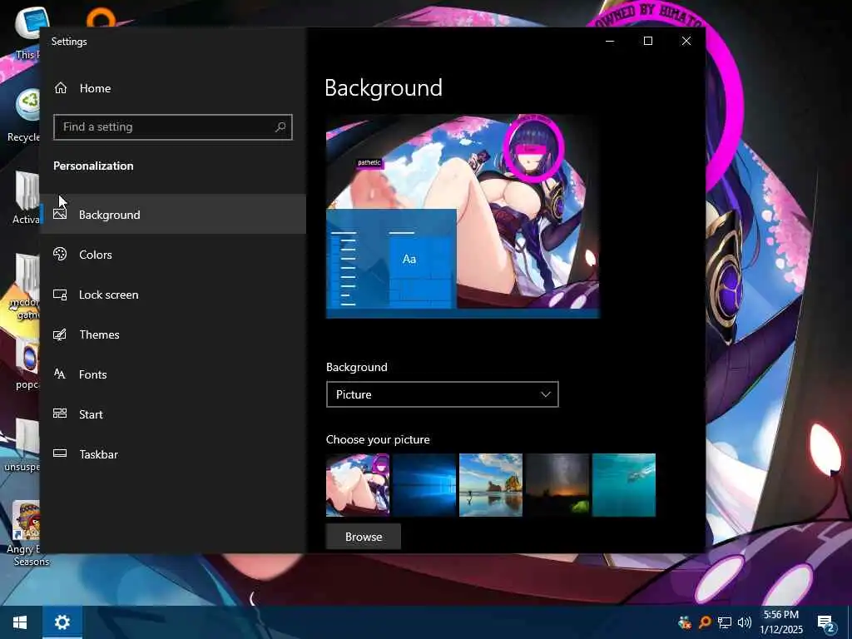Minimize the Settings window

pos(610,42)
